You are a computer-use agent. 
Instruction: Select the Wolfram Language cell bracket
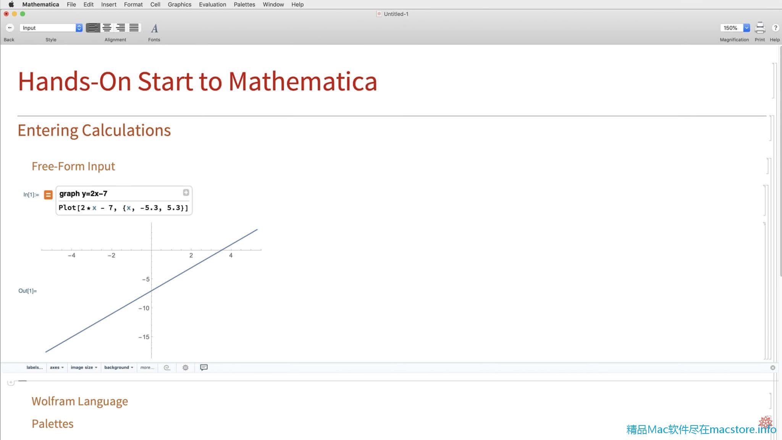770,401
